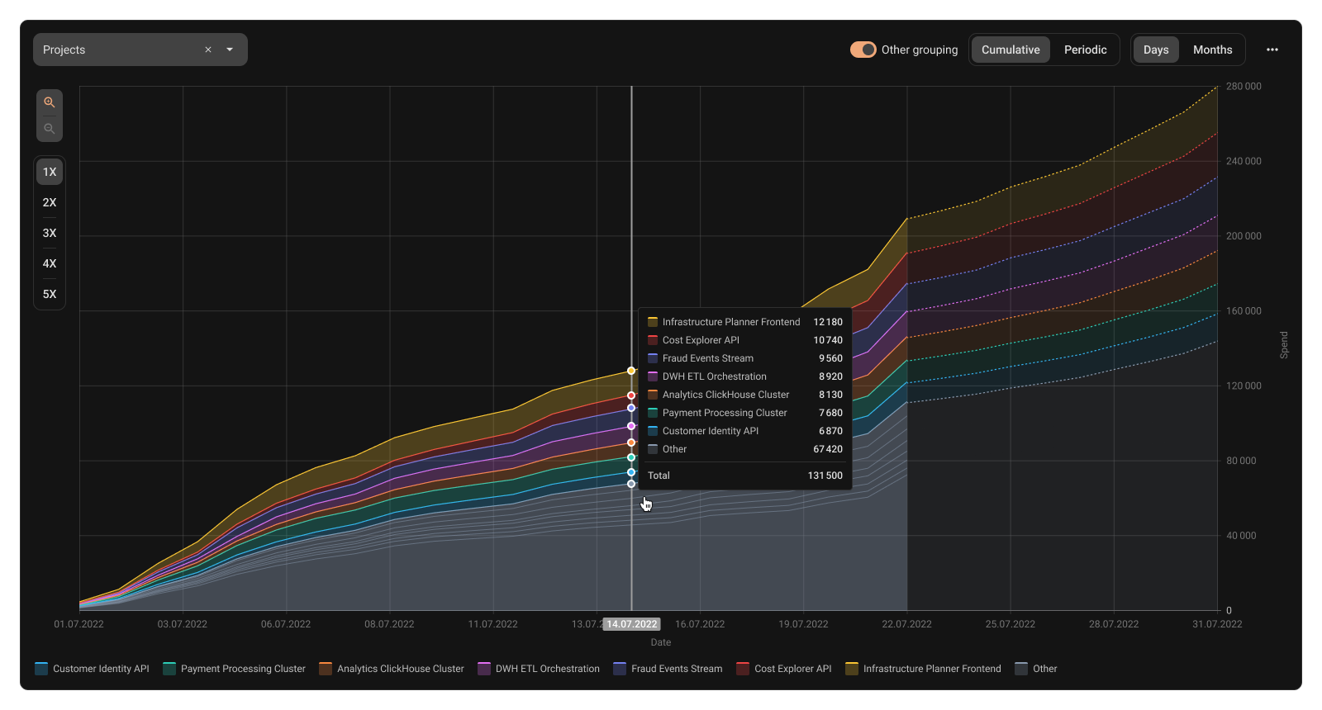Click the purple DWH ETL data point
Image resolution: width=1322 pixels, height=710 pixels.
click(631, 426)
